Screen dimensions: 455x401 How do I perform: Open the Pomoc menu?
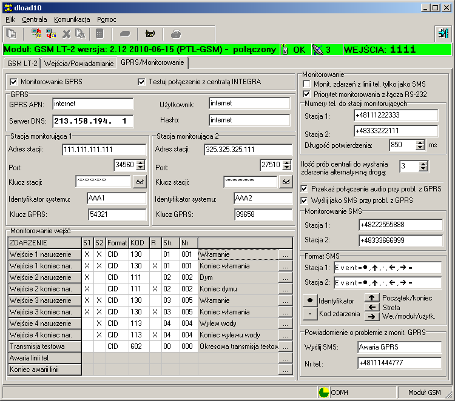click(x=107, y=20)
